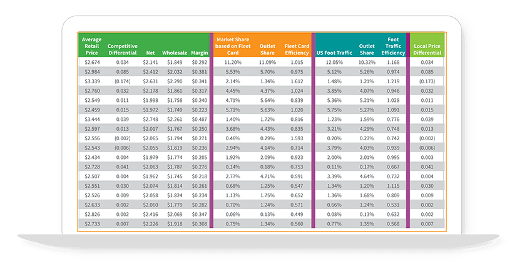The image size is (532, 266).
Task: Click the (0.173) local price differential cell
Action: [x=427, y=81]
